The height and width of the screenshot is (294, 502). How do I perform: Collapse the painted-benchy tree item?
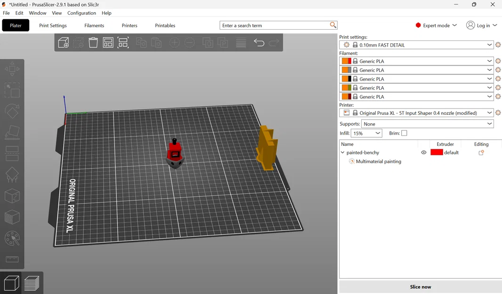(342, 152)
